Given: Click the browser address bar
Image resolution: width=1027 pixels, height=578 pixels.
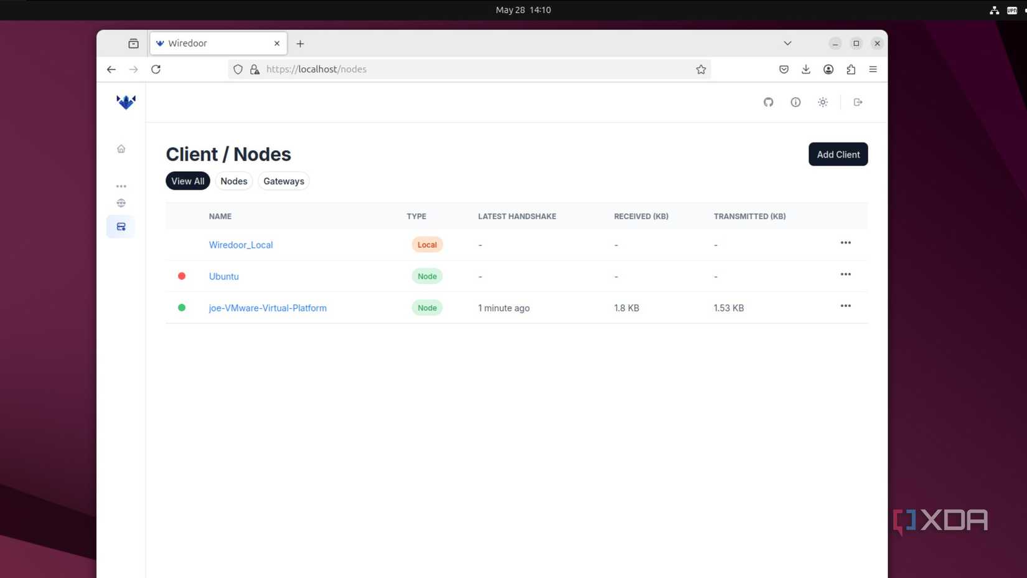Looking at the screenshot, I should 473,69.
